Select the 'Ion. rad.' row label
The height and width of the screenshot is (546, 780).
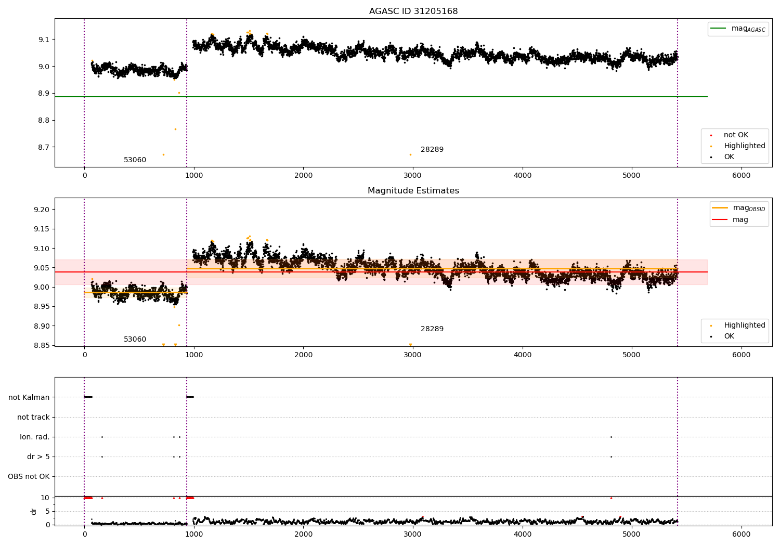tap(35, 437)
